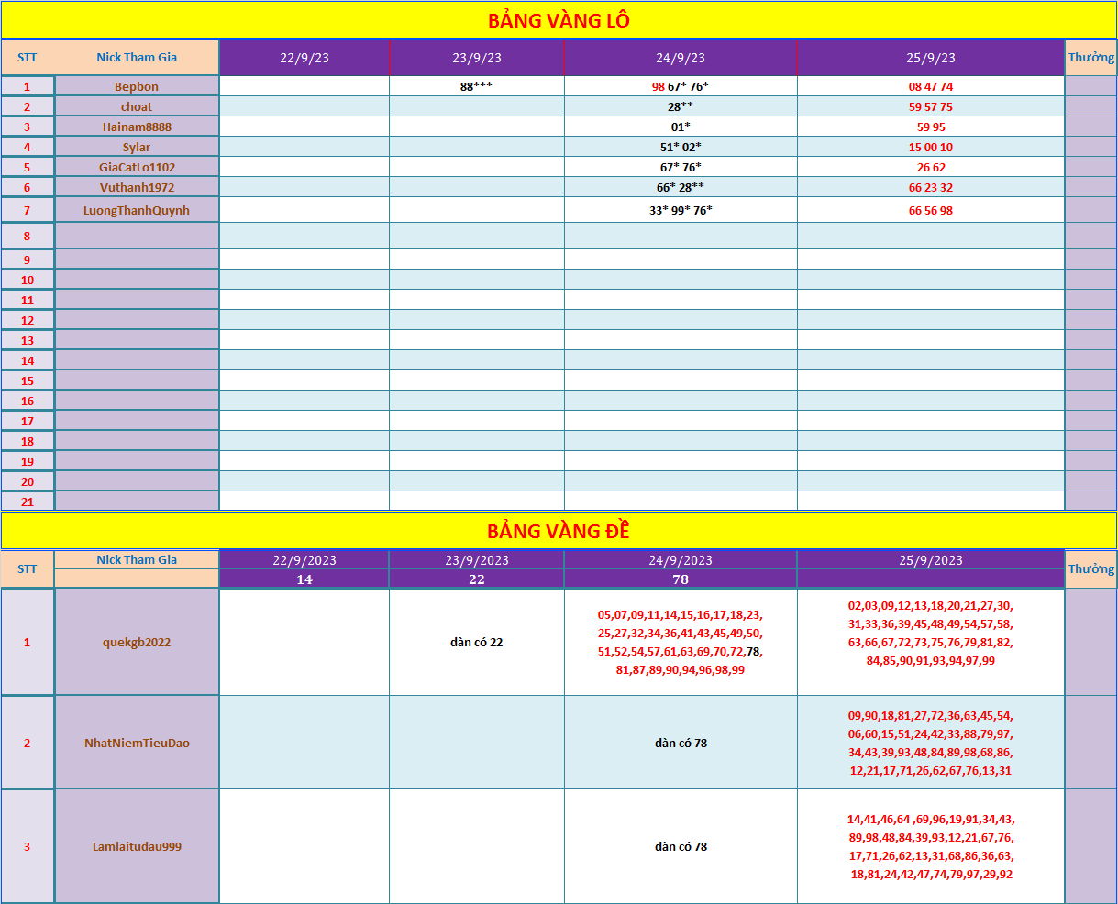Click the 25/9/2023 header in Đề table
The width and height of the screenshot is (1118, 904).
931,559
